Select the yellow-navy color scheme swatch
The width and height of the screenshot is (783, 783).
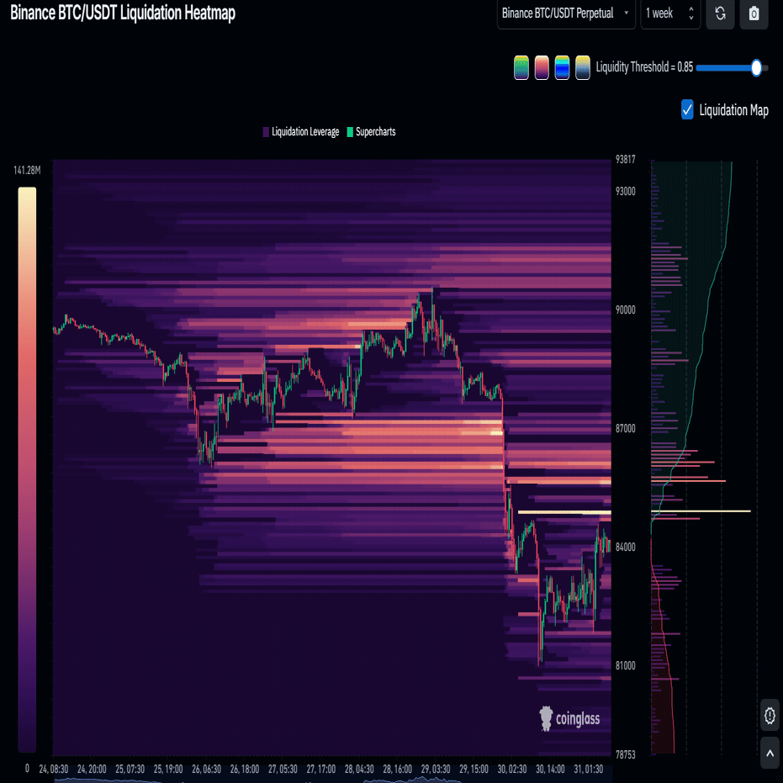pyautogui.click(x=582, y=67)
